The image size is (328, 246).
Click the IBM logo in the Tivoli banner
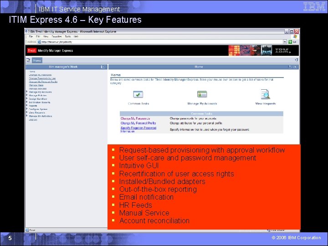click(283, 51)
